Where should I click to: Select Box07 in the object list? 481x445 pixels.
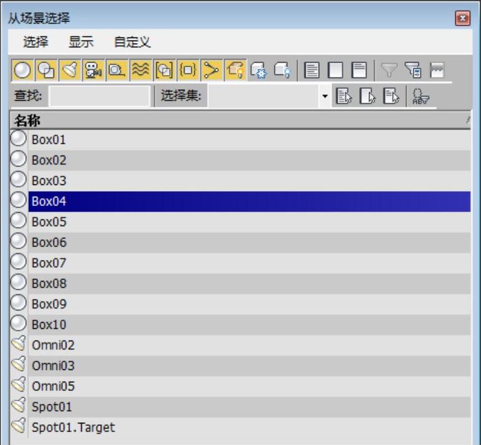[x=49, y=263]
